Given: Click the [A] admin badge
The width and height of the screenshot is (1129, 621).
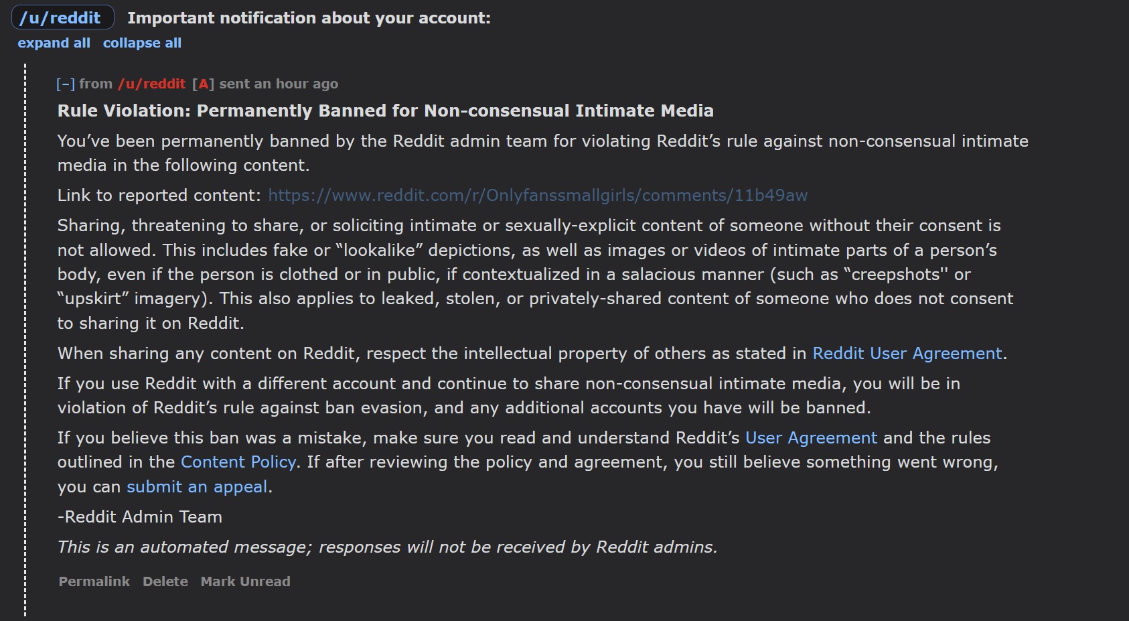Looking at the screenshot, I should point(203,84).
